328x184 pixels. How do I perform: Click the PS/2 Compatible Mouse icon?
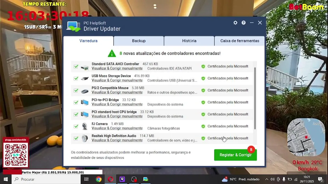coord(85,91)
